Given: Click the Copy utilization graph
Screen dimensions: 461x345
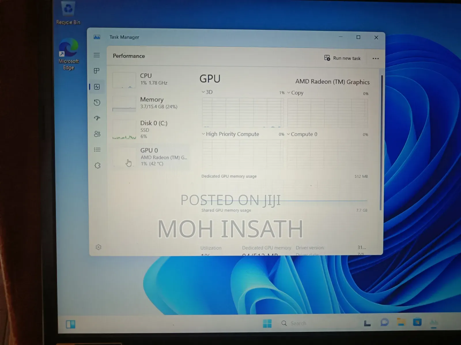Looking at the screenshot, I should [328, 113].
